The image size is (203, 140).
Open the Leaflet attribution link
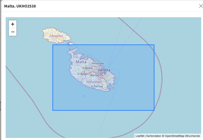click(x=140, y=136)
